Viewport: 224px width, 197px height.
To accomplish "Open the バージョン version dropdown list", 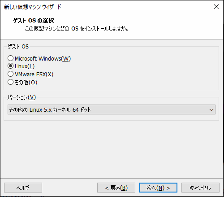I will coord(112,109).
